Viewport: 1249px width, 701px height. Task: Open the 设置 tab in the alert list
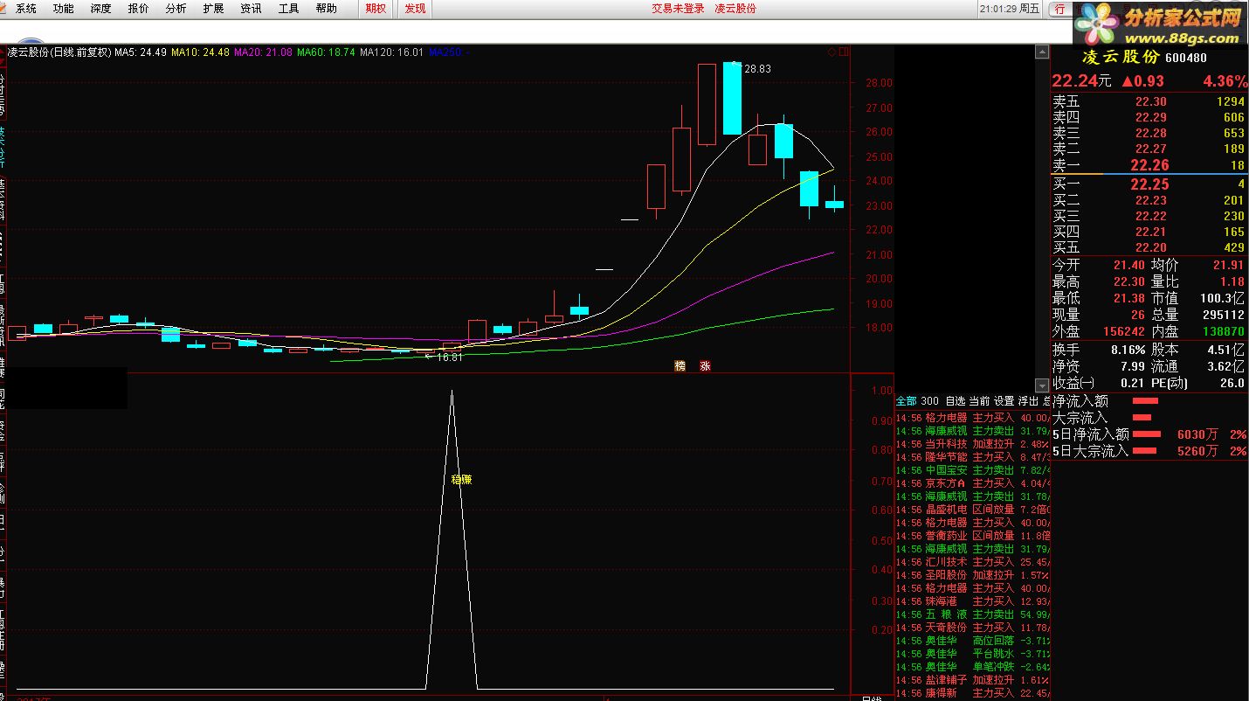[1004, 401]
